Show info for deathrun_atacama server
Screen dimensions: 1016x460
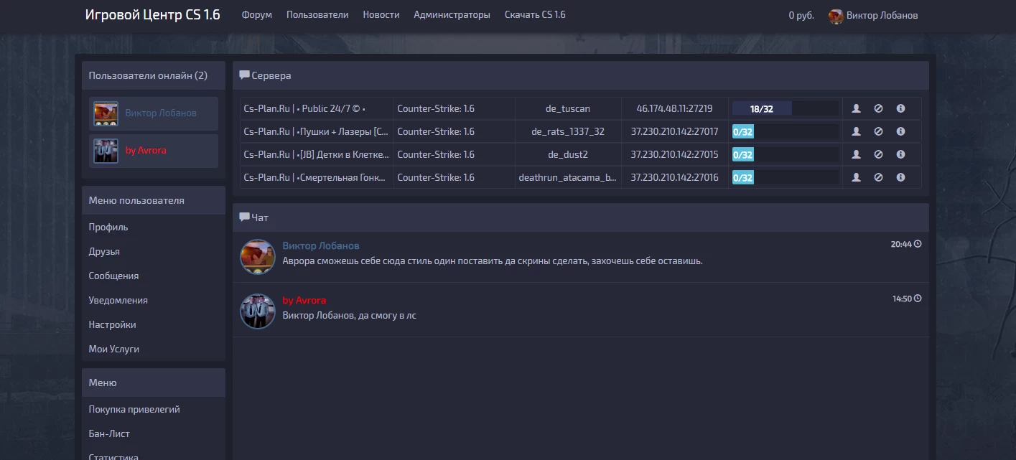pyautogui.click(x=900, y=177)
